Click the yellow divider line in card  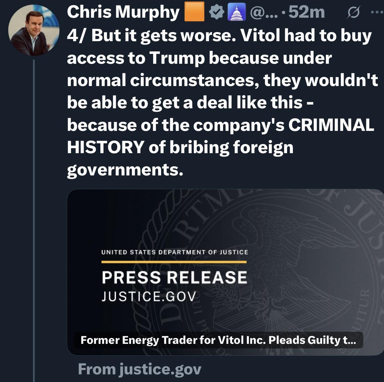coord(174,262)
